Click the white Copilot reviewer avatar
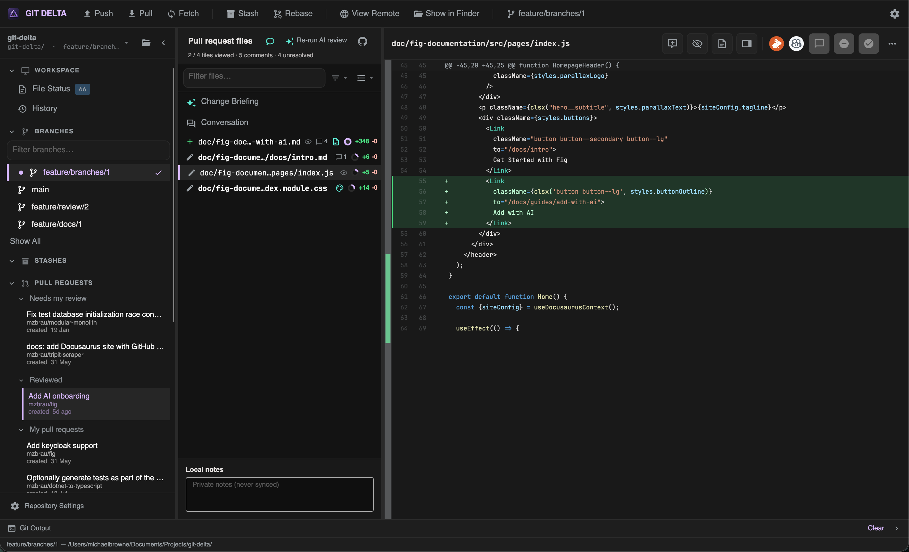 [x=796, y=44]
